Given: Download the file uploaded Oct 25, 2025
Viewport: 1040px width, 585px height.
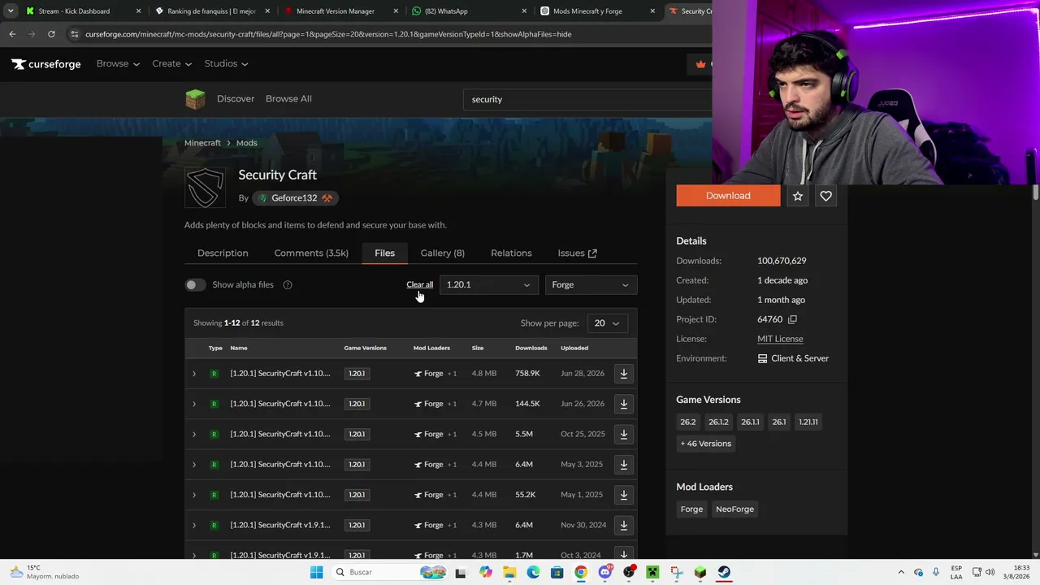Looking at the screenshot, I should coord(624,434).
